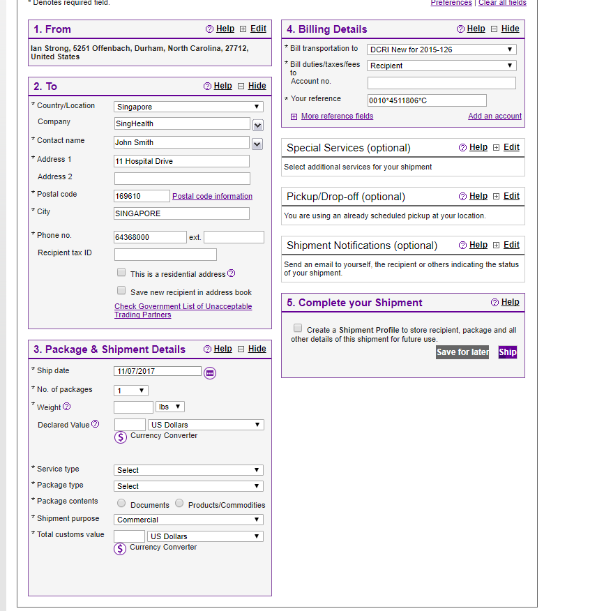This screenshot has width=604, height=611.
Task: Expand icon beside Shipment Notifications Edit
Action: [x=496, y=245]
